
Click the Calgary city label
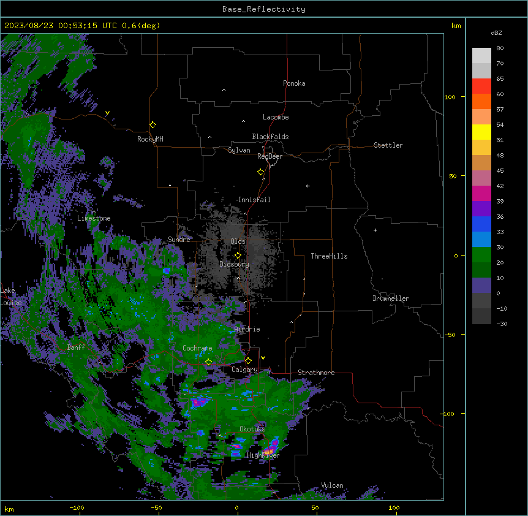[244, 370]
